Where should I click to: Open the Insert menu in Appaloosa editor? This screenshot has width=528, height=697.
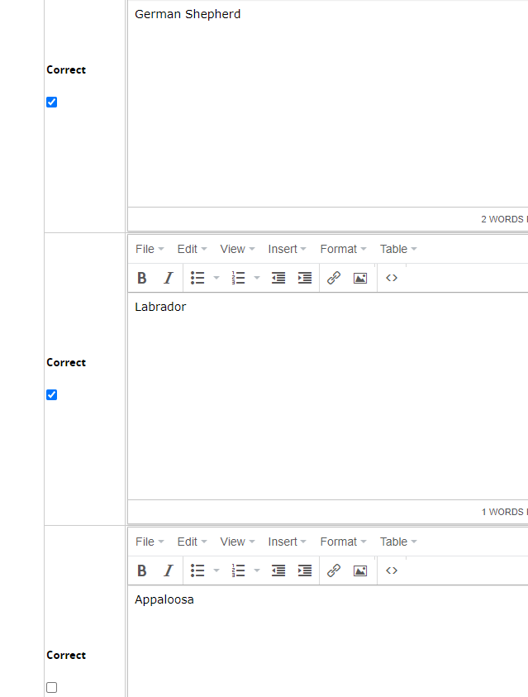click(287, 542)
